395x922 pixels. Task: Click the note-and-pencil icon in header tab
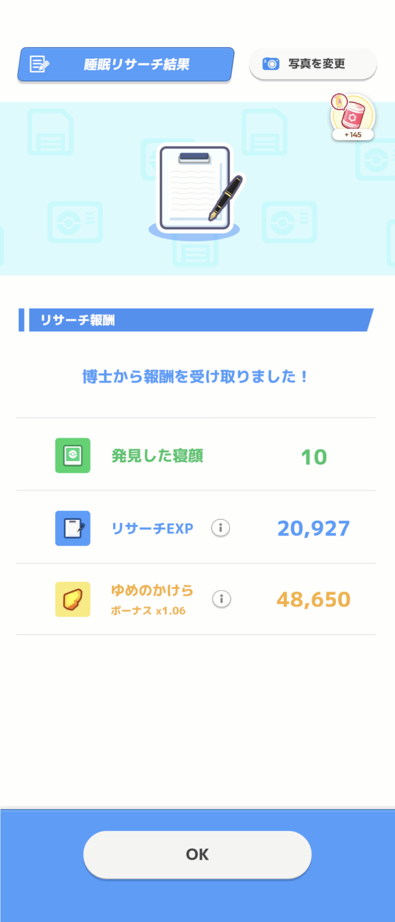(x=39, y=64)
